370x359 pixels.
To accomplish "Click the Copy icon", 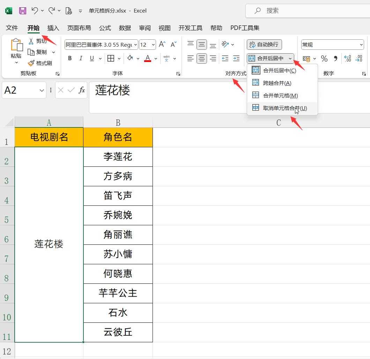I will [x=31, y=52].
